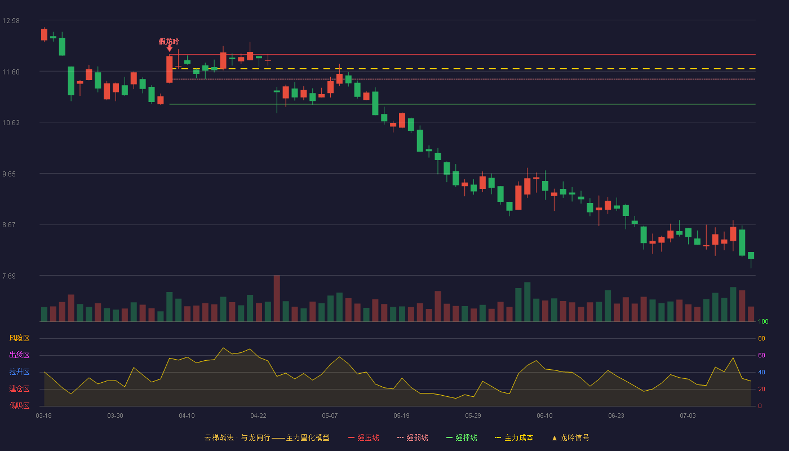The image size is (789, 451).
Task: Toggle the 云梯战法 主力量化模型 legend entry
Action: (x=267, y=437)
